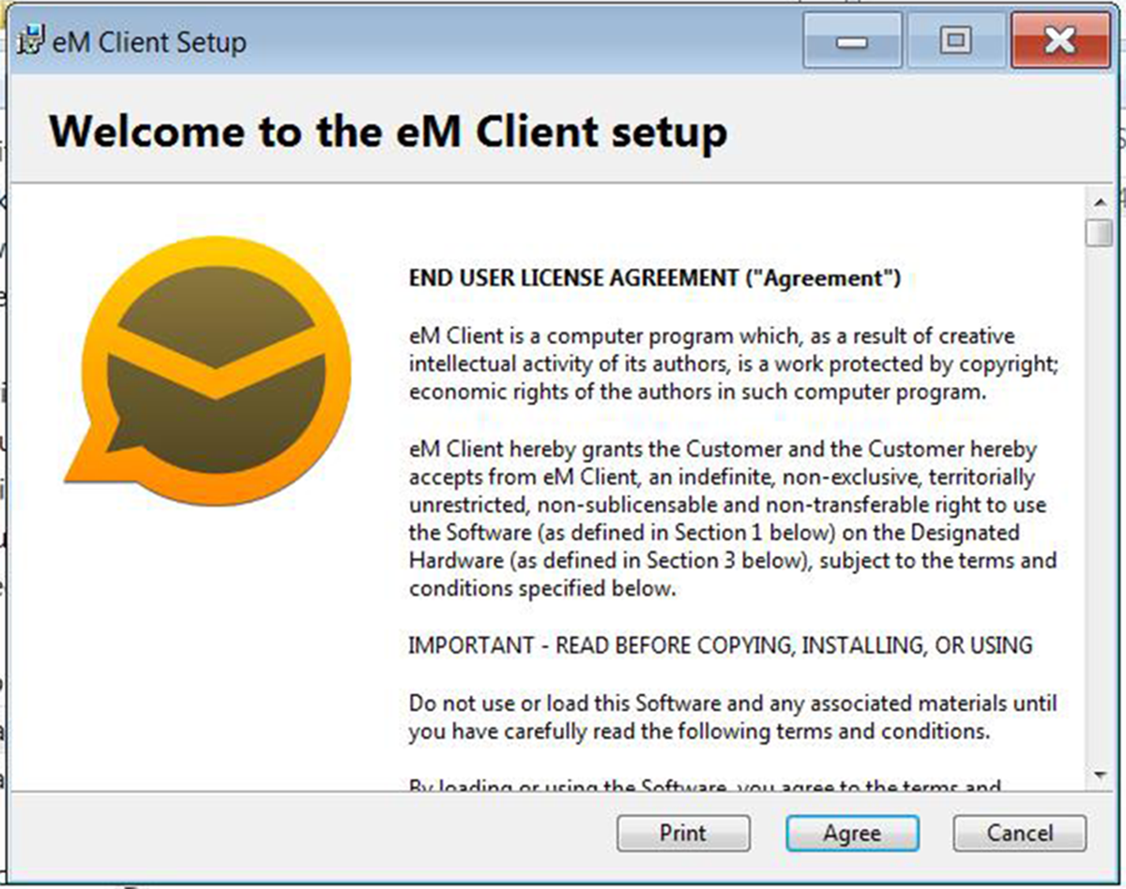Click the 'eM Client Setup' title bar text
1126x889 pixels.
coord(149,43)
